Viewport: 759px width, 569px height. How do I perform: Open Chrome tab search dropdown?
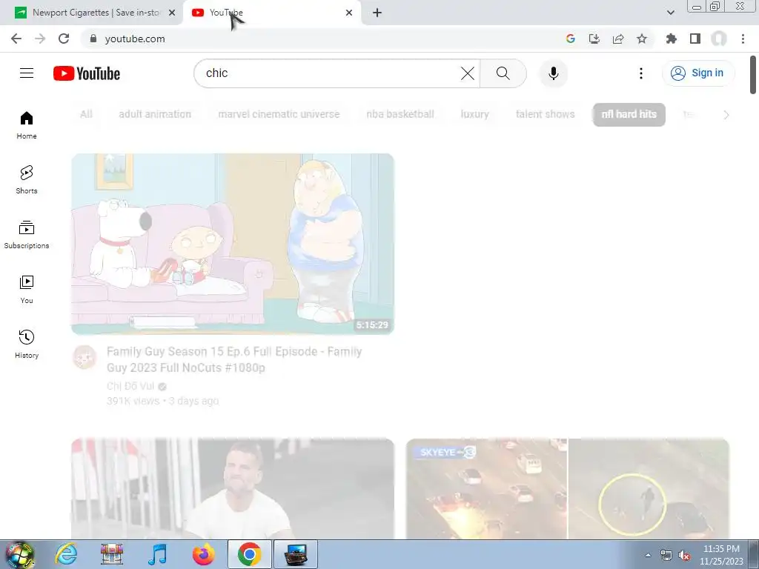(x=670, y=13)
